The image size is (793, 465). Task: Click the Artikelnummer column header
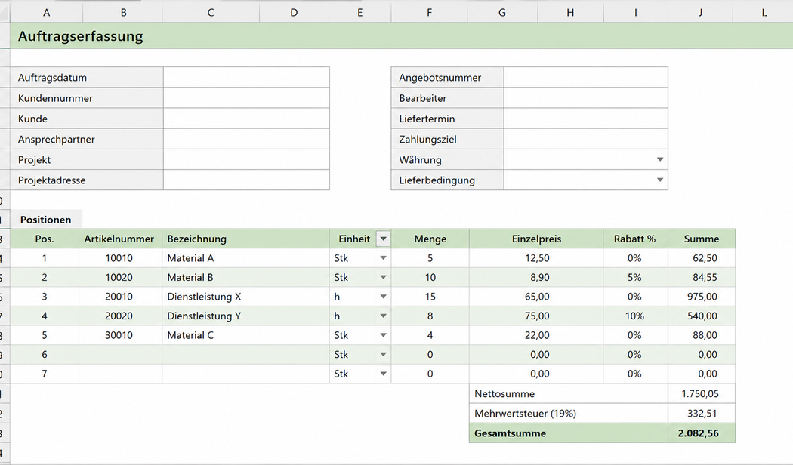click(x=119, y=239)
